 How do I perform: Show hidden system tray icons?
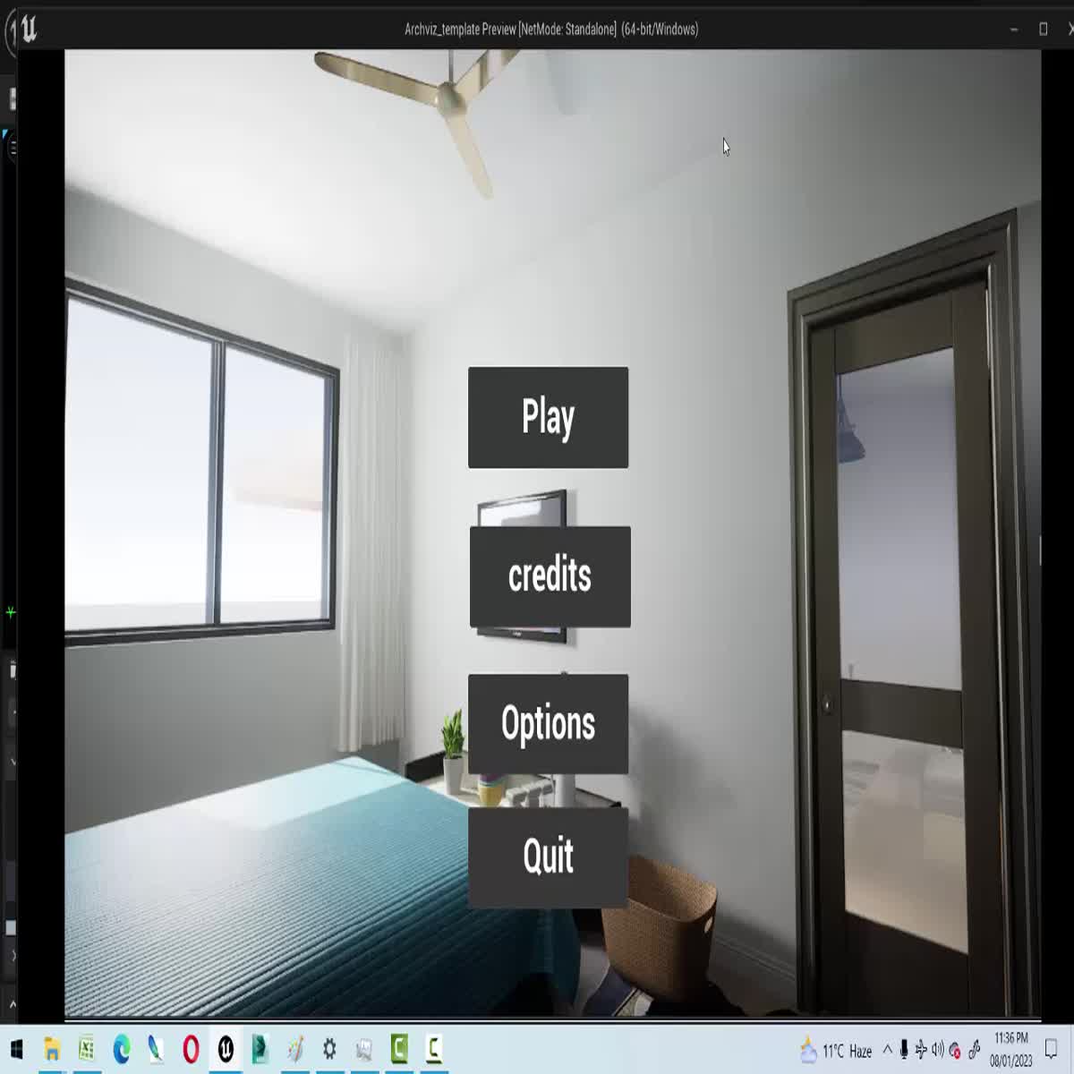pos(887,1049)
